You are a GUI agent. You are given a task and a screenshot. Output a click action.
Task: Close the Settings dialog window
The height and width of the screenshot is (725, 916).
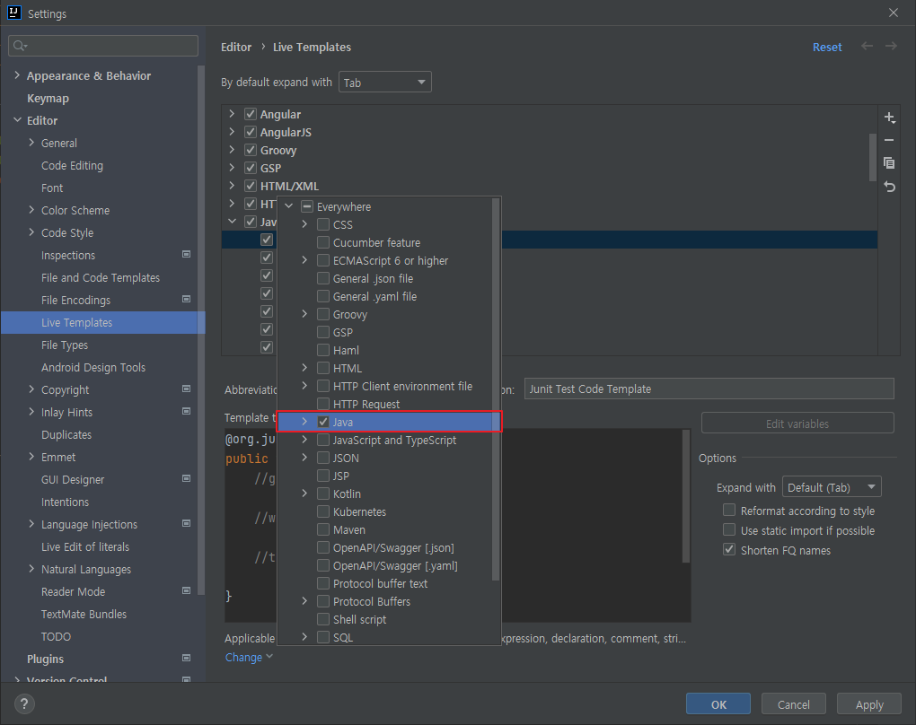[894, 13]
